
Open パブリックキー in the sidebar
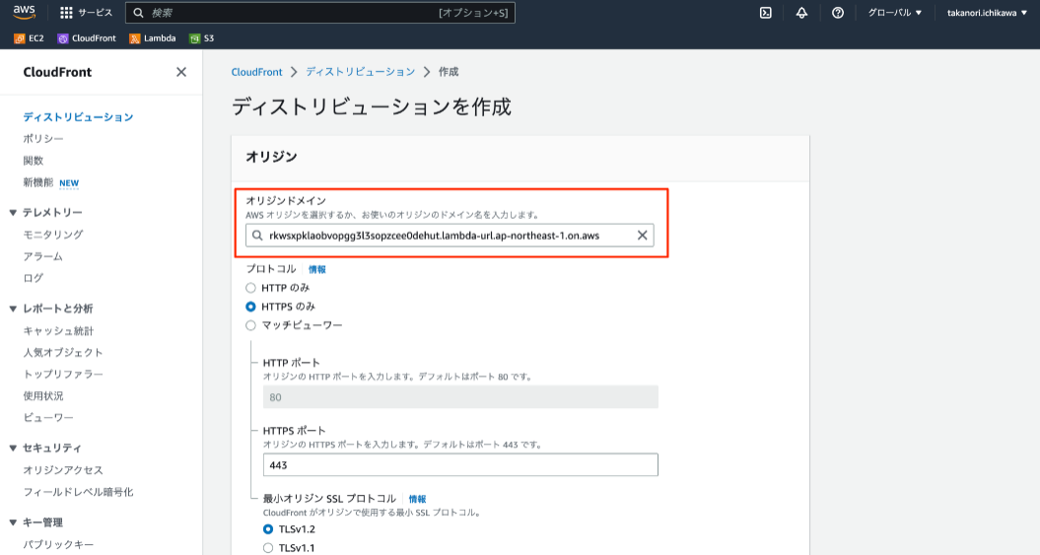click(58, 544)
